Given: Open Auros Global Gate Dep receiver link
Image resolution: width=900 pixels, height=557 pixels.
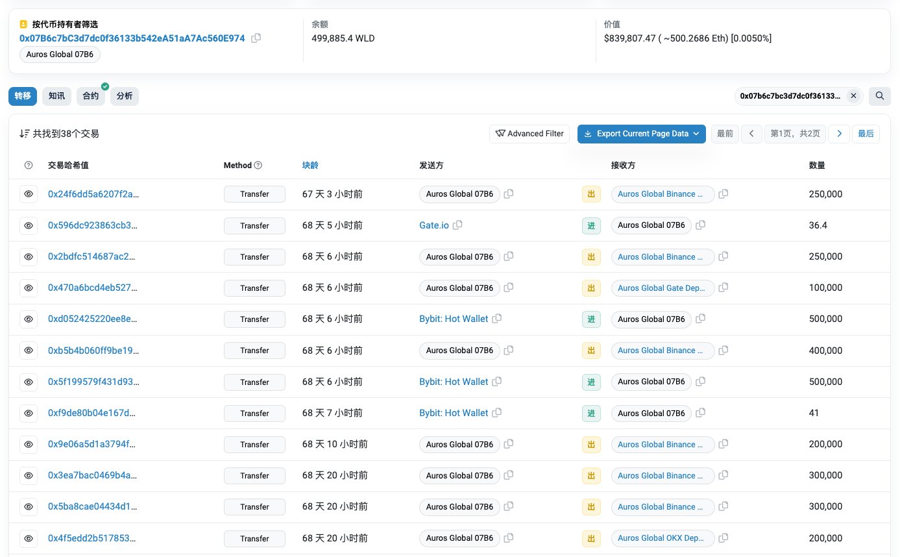Looking at the screenshot, I should click(x=663, y=288).
